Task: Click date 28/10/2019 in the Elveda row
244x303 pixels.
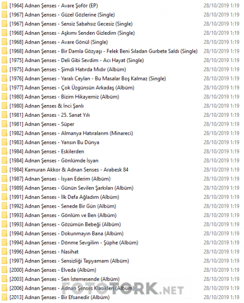Action: [216, 270]
